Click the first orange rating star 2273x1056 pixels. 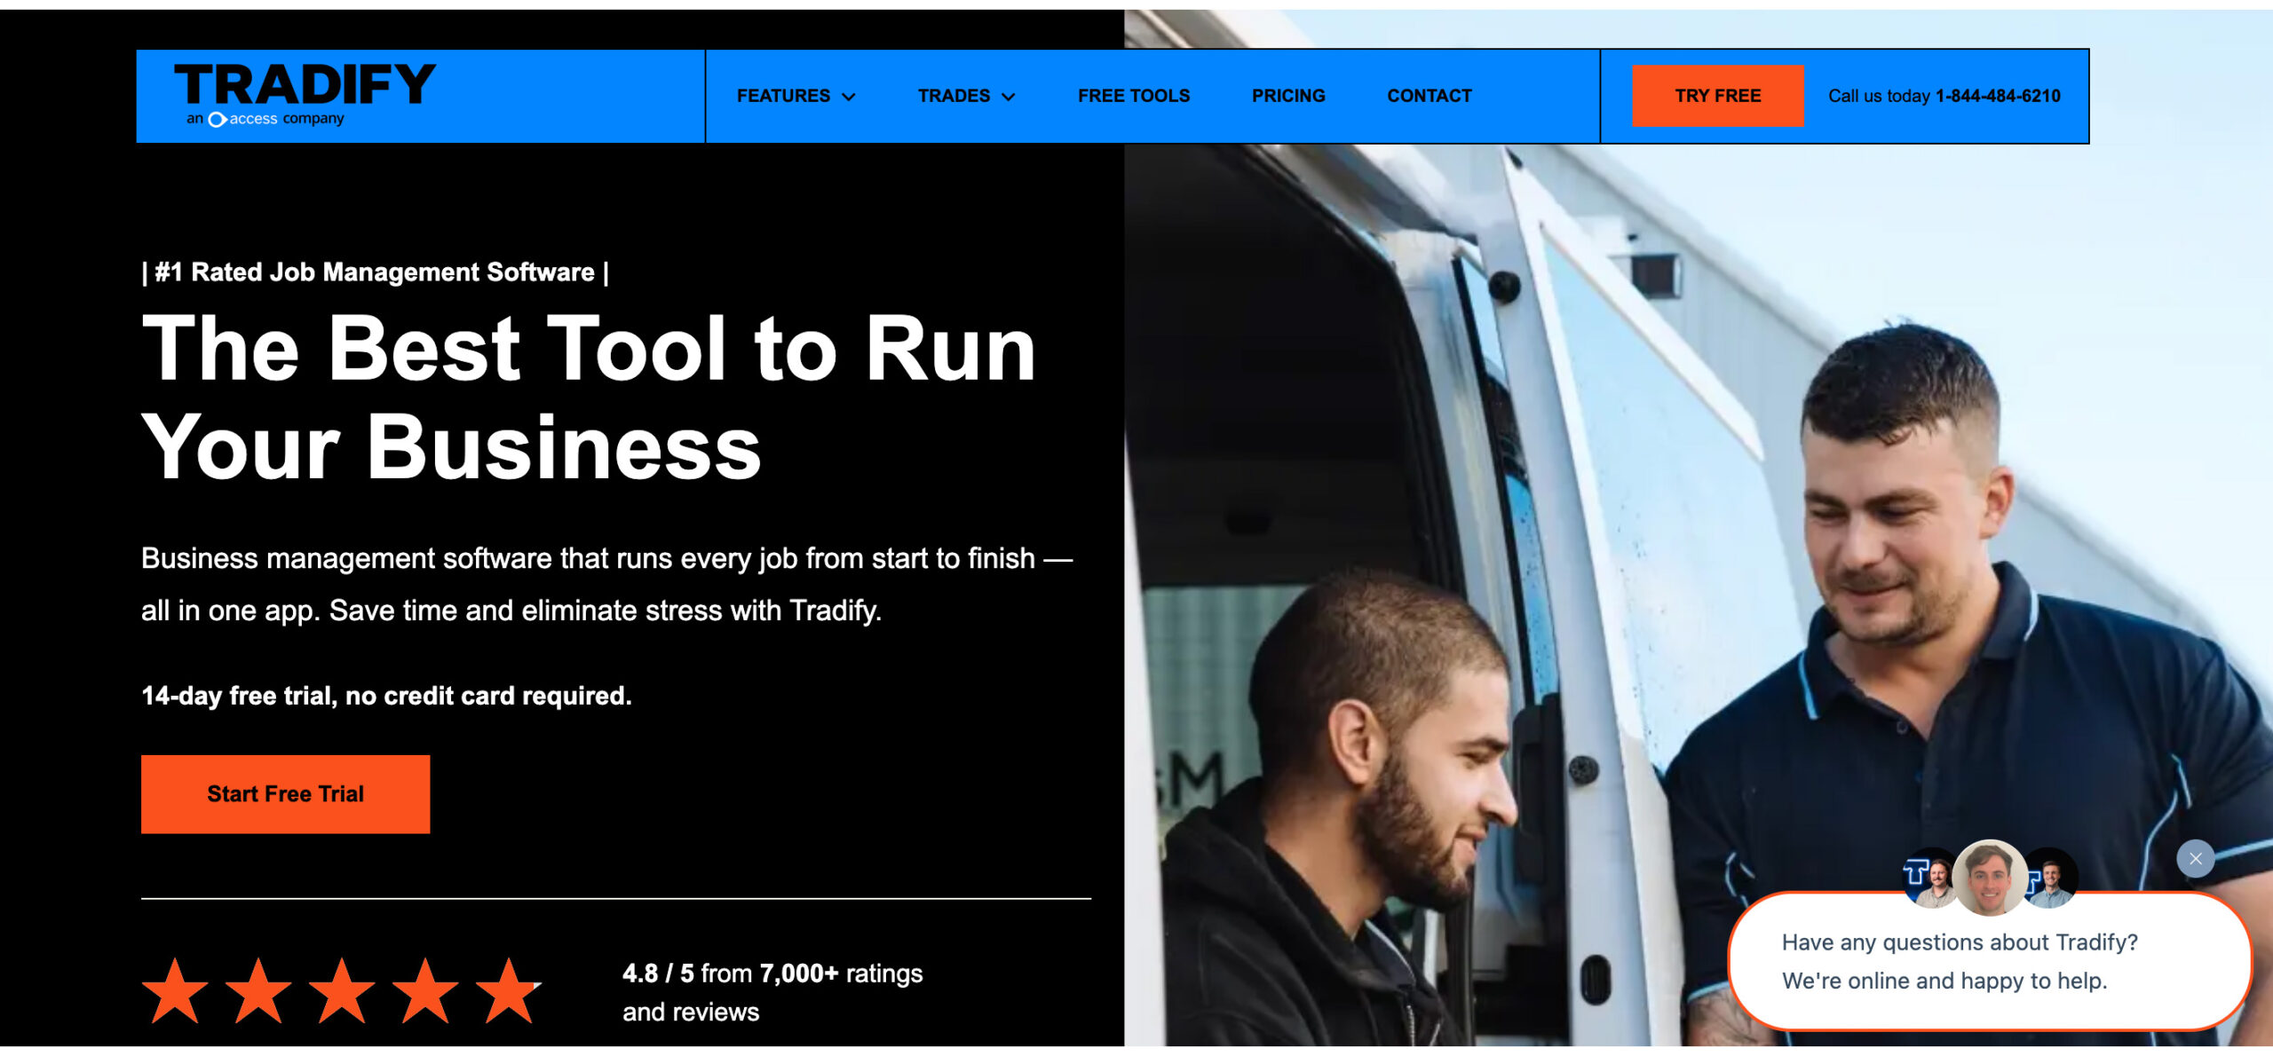coord(175,991)
